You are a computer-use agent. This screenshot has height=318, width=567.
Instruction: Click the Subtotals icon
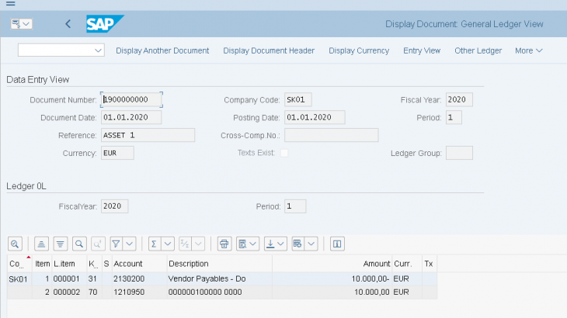point(185,244)
